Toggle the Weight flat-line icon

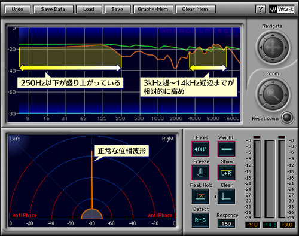[227, 149]
